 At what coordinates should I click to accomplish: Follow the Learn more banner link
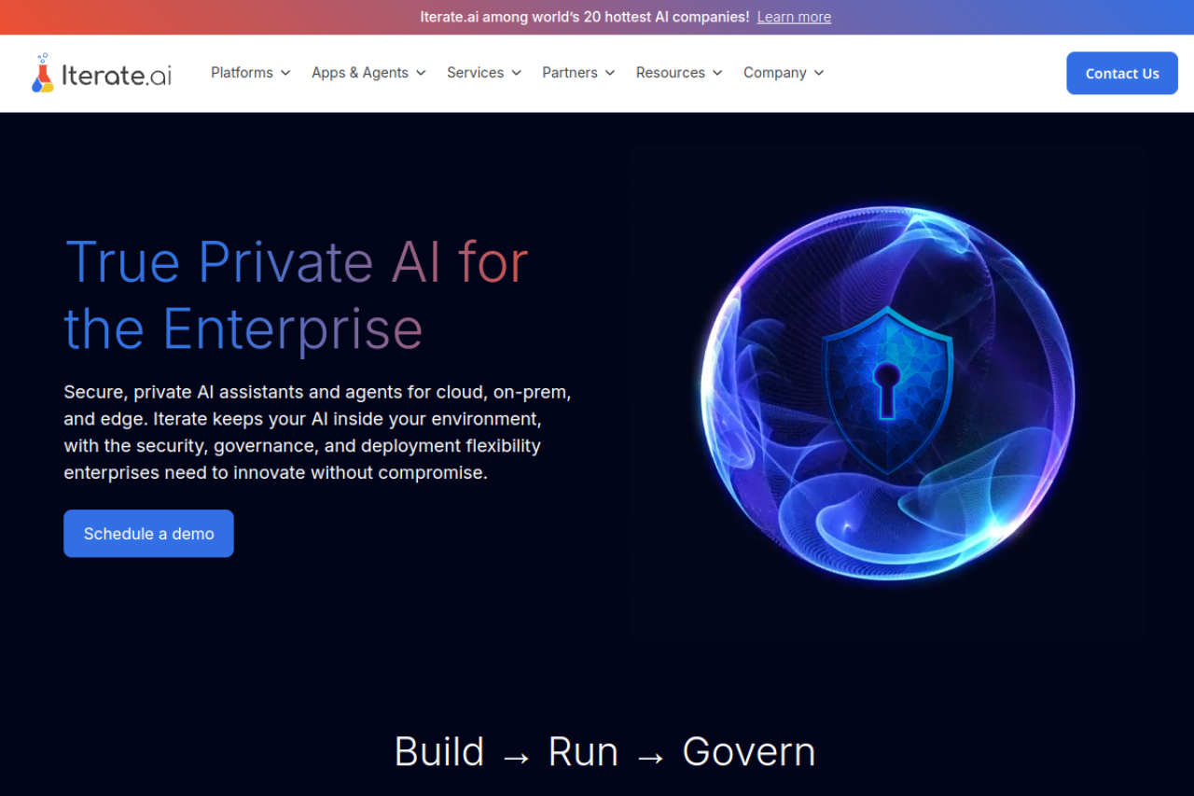pos(794,17)
